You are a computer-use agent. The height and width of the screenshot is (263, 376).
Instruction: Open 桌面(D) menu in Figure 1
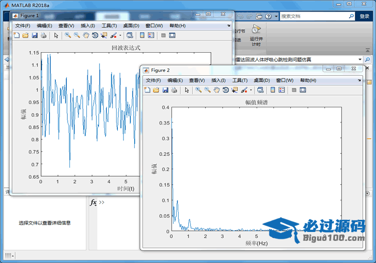pos(131,26)
